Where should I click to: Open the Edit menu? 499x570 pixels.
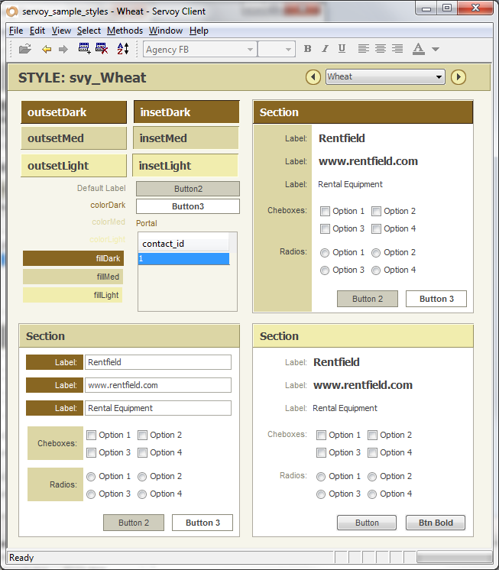click(37, 31)
